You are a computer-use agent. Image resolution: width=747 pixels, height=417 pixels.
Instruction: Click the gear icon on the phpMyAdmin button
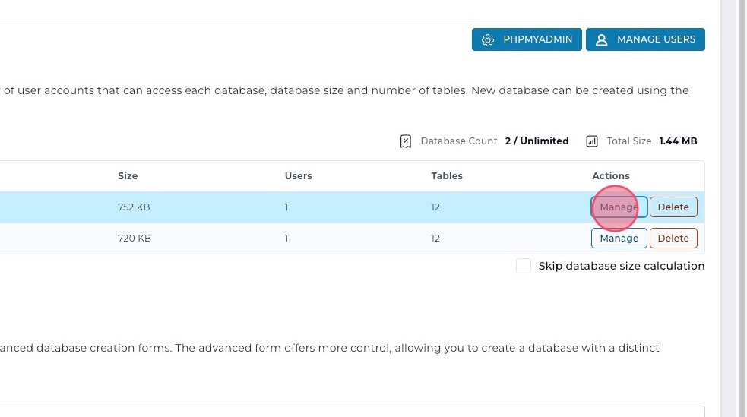tap(488, 39)
